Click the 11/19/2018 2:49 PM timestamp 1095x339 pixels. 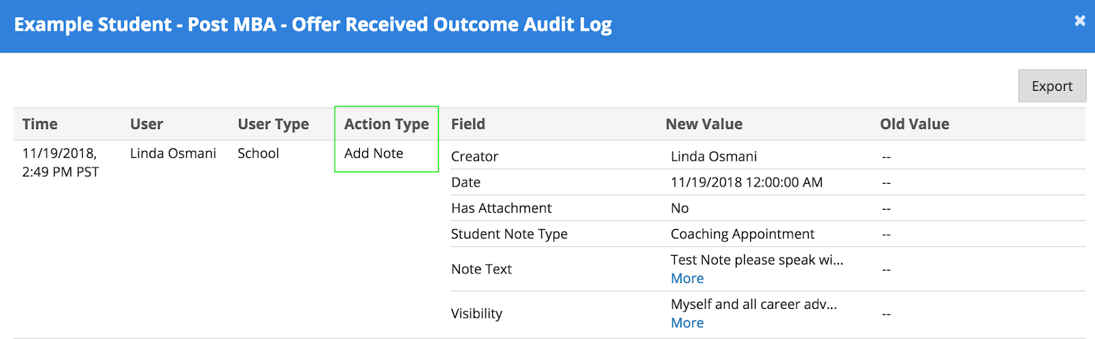coord(60,163)
